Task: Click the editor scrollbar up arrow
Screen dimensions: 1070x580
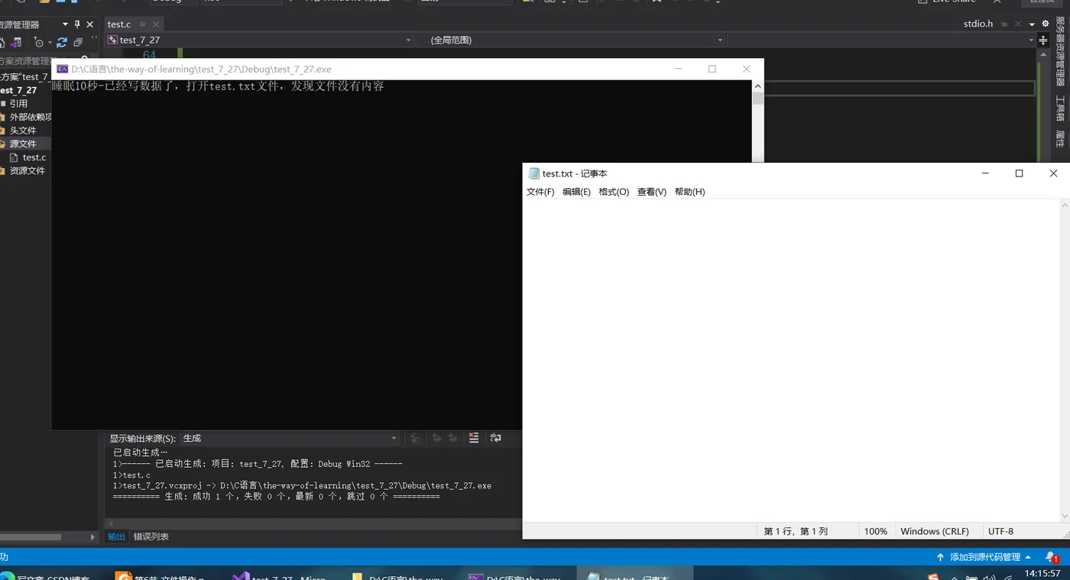Action: pyautogui.click(x=1043, y=53)
